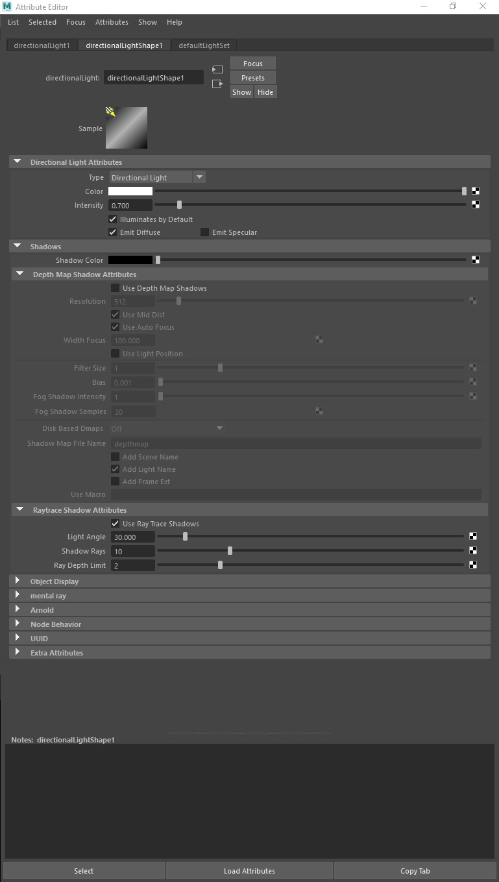Expand the Extra Attributes section
The width and height of the screenshot is (499, 882).
[18, 652]
